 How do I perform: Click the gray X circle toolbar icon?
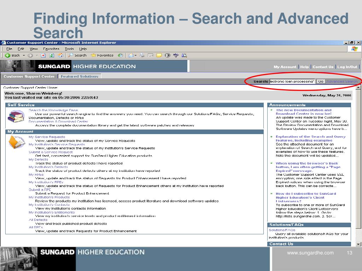(168, 55)
